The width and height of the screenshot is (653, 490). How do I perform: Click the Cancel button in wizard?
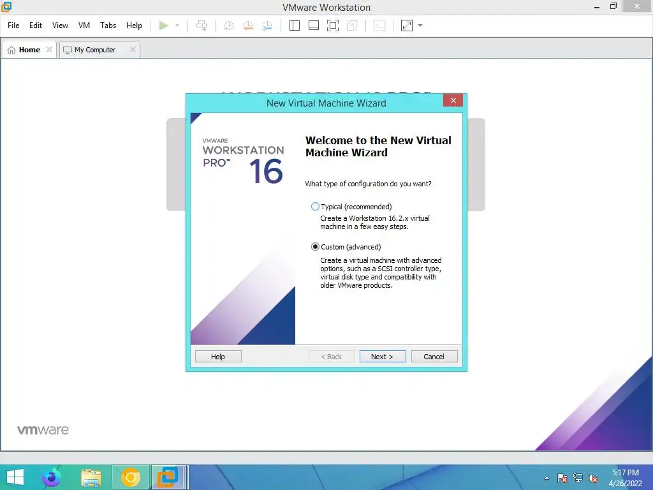(434, 356)
